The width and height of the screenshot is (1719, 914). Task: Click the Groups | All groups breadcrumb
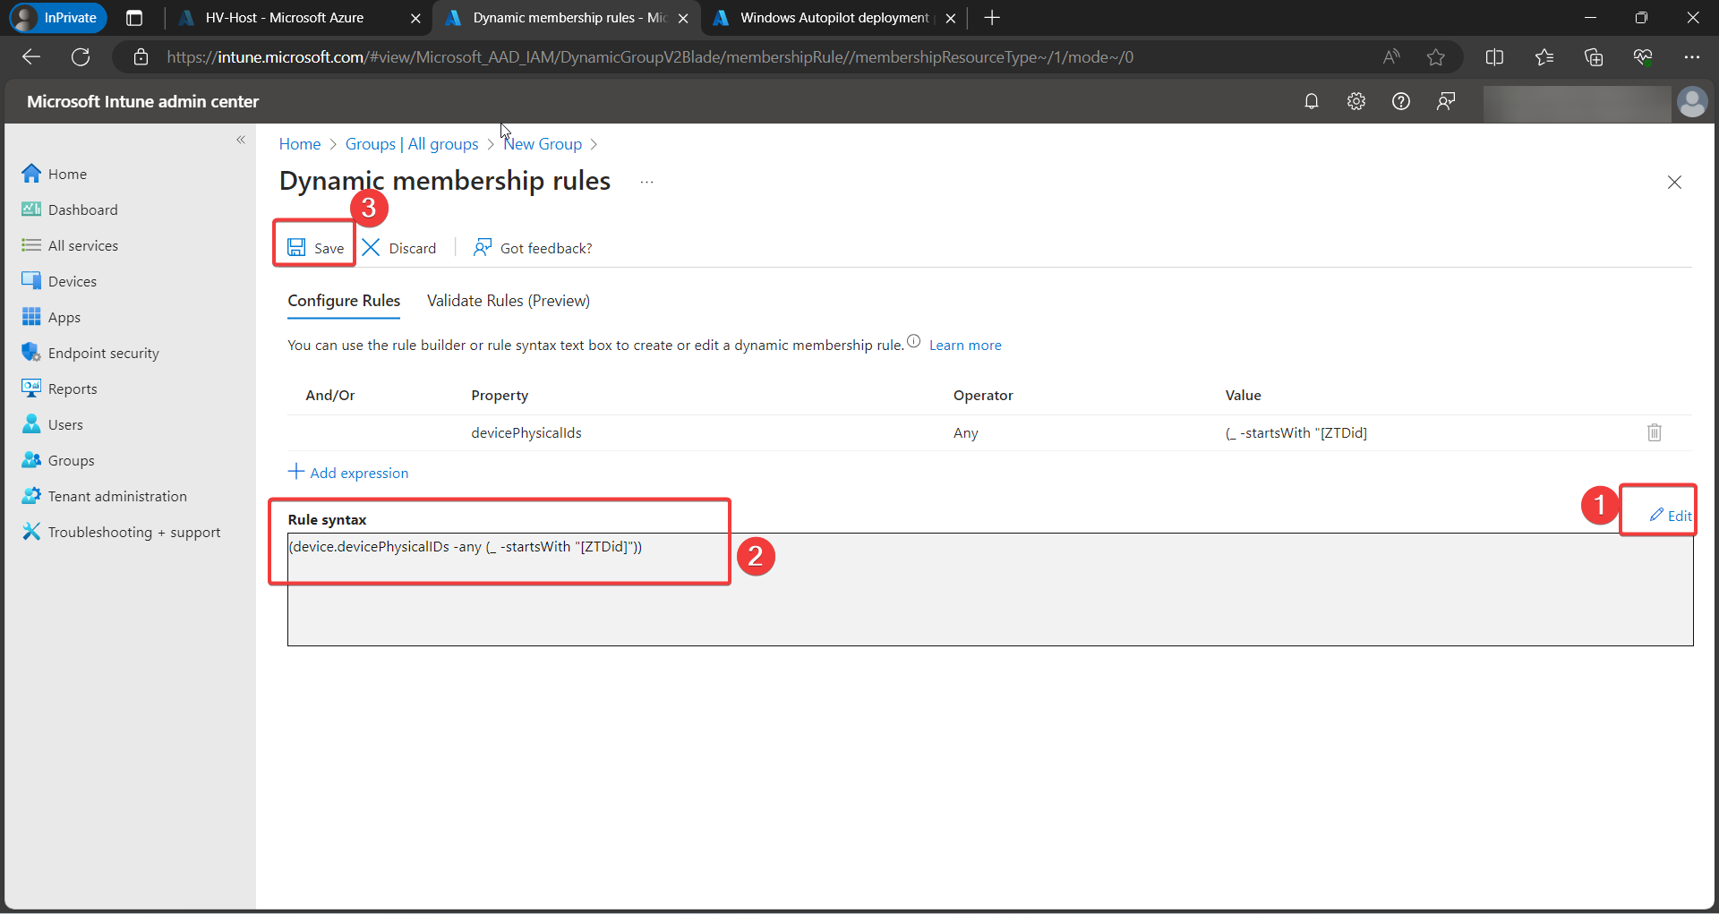(x=412, y=144)
